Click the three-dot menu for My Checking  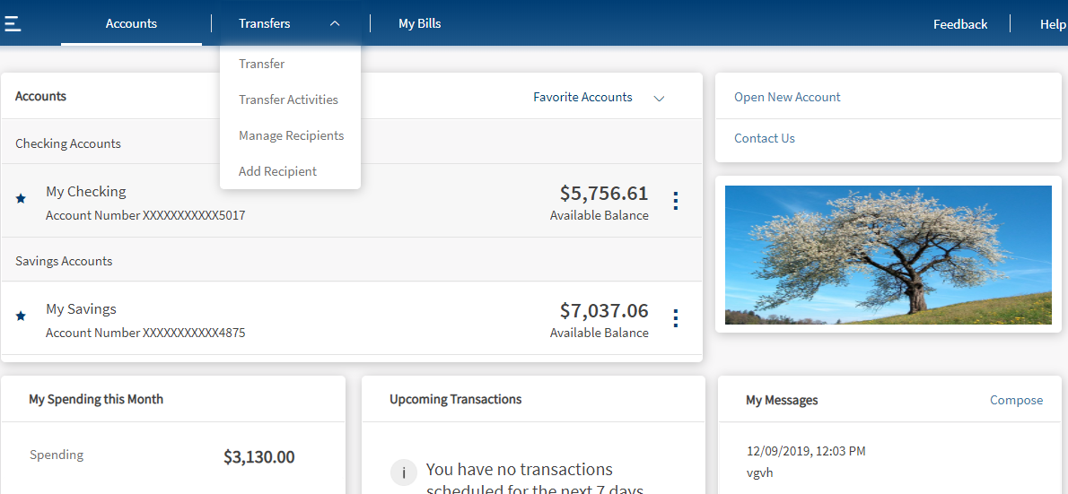(x=676, y=201)
